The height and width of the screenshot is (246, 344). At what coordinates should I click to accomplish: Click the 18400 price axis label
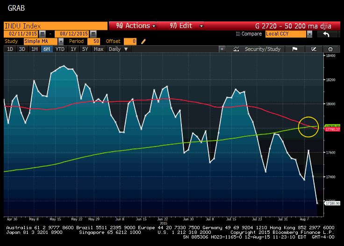point(330,56)
